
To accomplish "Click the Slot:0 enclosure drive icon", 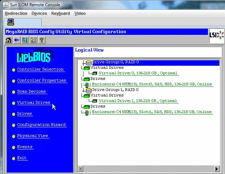I will (88, 85).
